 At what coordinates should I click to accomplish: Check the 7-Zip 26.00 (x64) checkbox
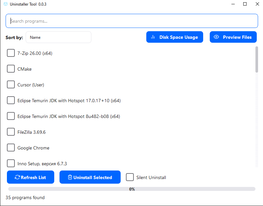(x=11, y=53)
